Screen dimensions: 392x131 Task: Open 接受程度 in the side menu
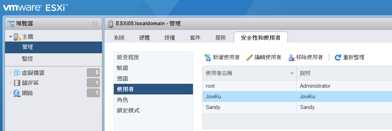pos(153,57)
